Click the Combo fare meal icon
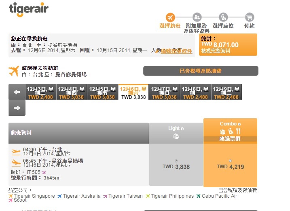Image resolution: width=290 pixels, height=211 pixels. (x=238, y=132)
